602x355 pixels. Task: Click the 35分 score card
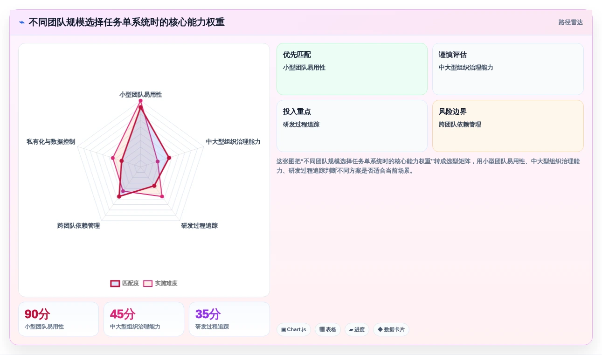(x=229, y=319)
